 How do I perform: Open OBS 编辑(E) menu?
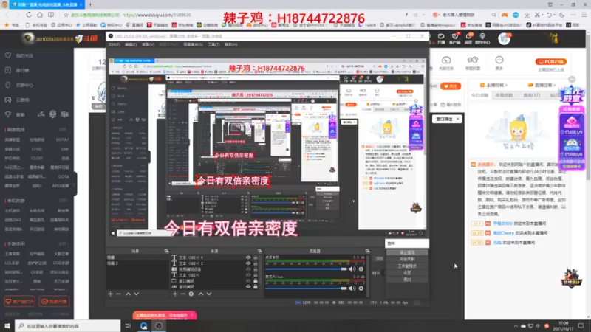pyautogui.click(x=131, y=44)
